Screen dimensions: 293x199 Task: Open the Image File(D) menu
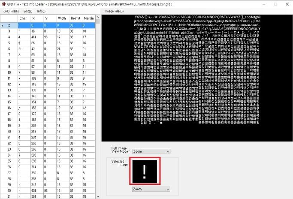tap(114, 11)
